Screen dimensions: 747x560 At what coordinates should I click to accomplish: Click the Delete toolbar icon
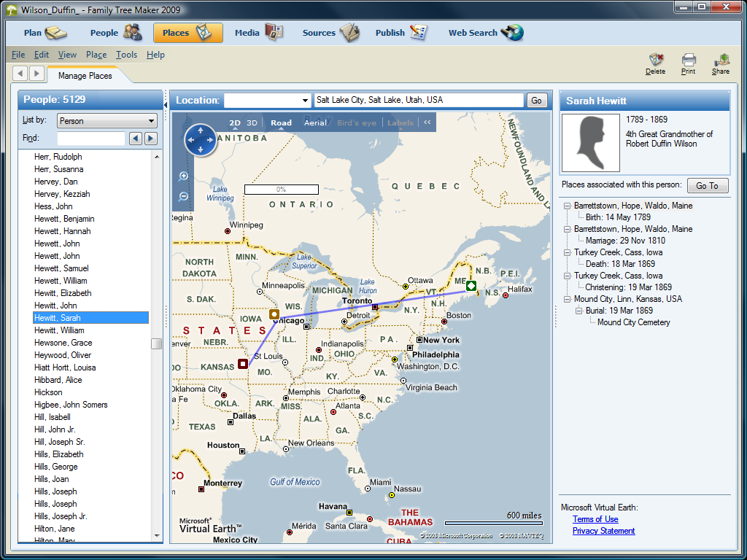[656, 64]
